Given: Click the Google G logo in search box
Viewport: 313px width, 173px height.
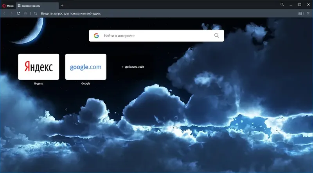Looking at the screenshot, I should click(96, 35).
